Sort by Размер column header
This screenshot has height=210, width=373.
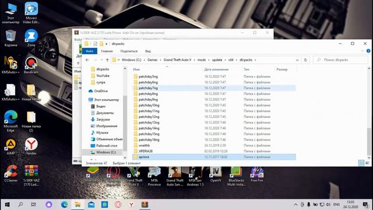click(282, 69)
